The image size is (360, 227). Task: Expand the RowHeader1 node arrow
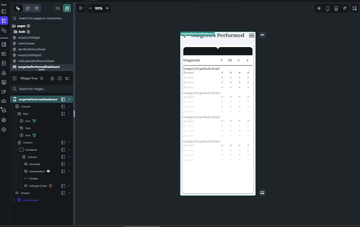click(69, 172)
